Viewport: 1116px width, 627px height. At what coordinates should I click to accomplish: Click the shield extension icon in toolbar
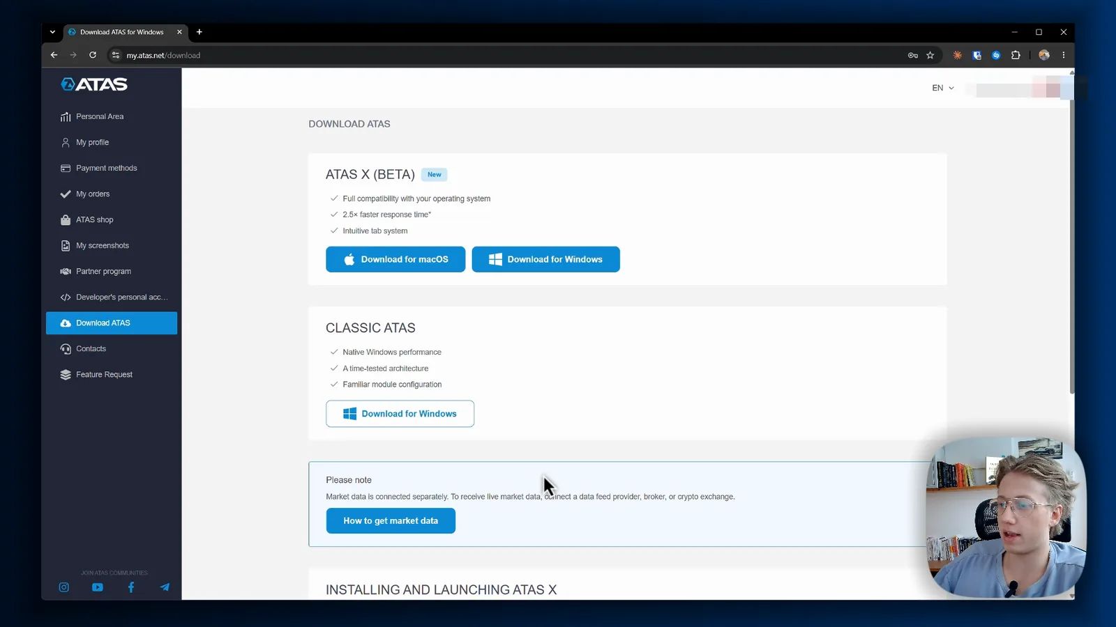[977, 55]
